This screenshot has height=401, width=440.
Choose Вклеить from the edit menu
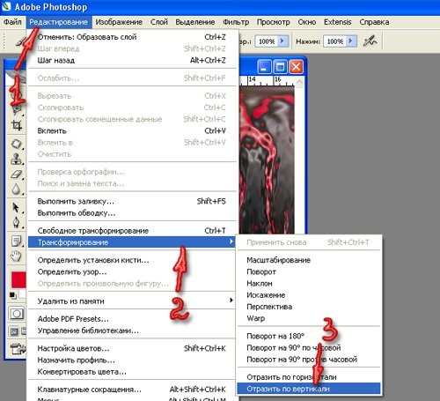tap(132, 130)
